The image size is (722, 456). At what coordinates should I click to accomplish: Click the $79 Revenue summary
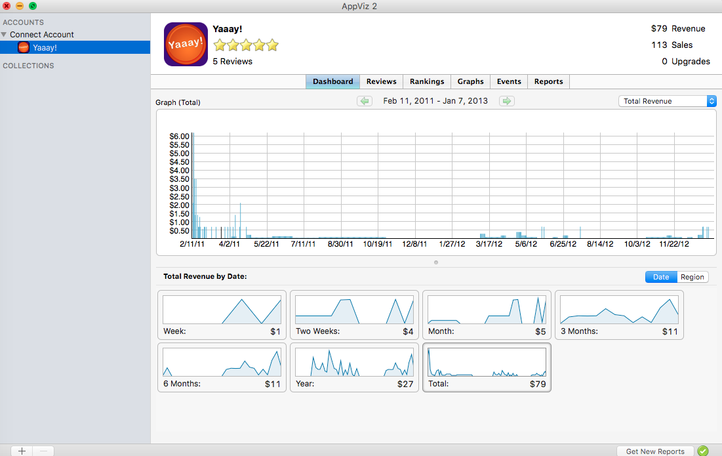coord(678,29)
